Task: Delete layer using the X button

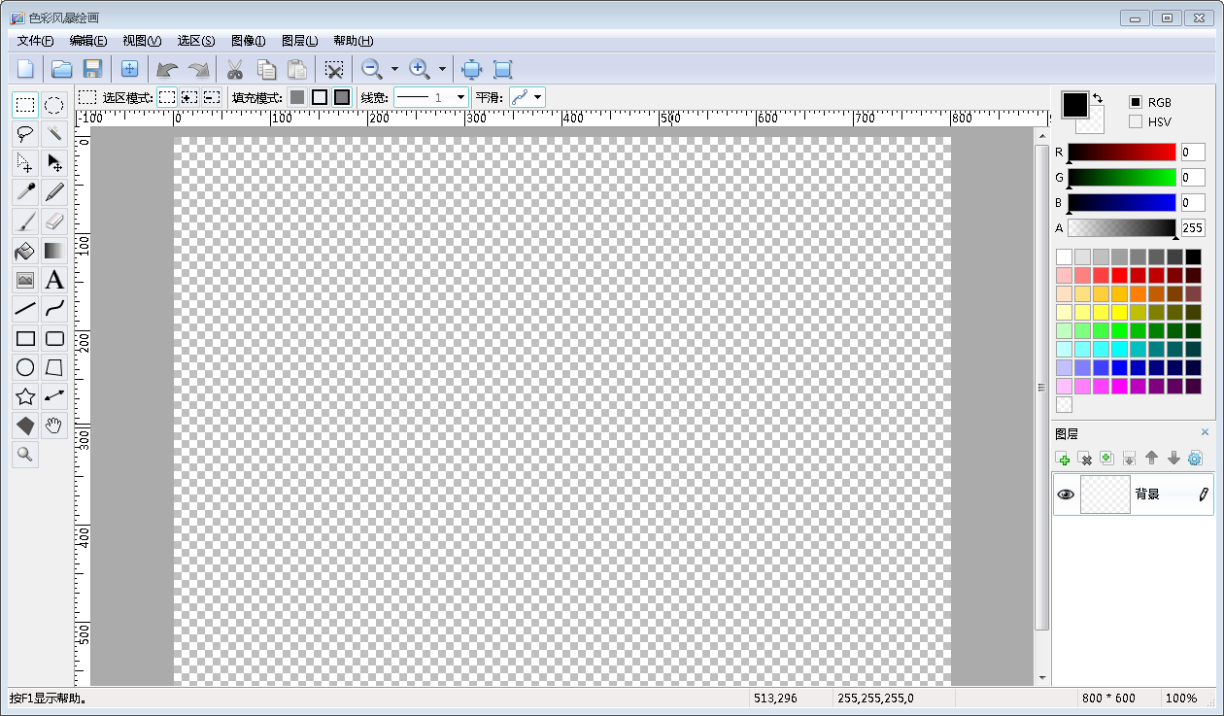Action: tap(1086, 459)
